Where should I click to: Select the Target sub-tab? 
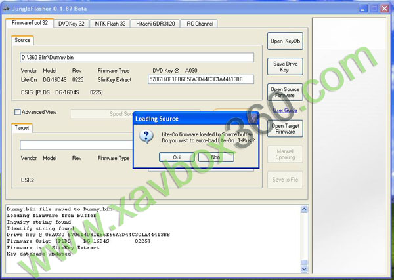(x=22, y=128)
